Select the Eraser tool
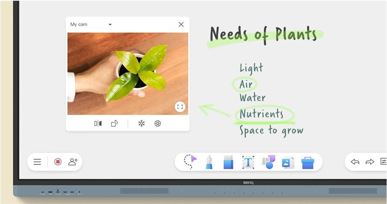The height and width of the screenshot is (204, 387). pyautogui.click(x=228, y=162)
